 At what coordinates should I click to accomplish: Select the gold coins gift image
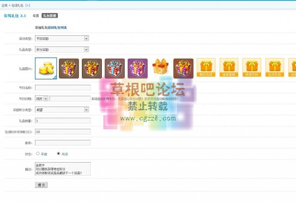pos(46,68)
